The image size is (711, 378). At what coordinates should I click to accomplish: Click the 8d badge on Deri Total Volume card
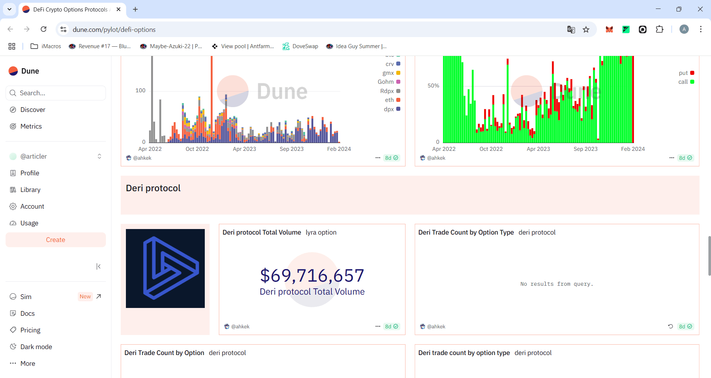[391, 326]
